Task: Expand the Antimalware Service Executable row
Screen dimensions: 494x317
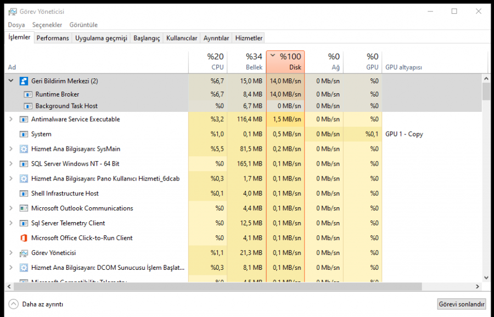Action: 11,120
